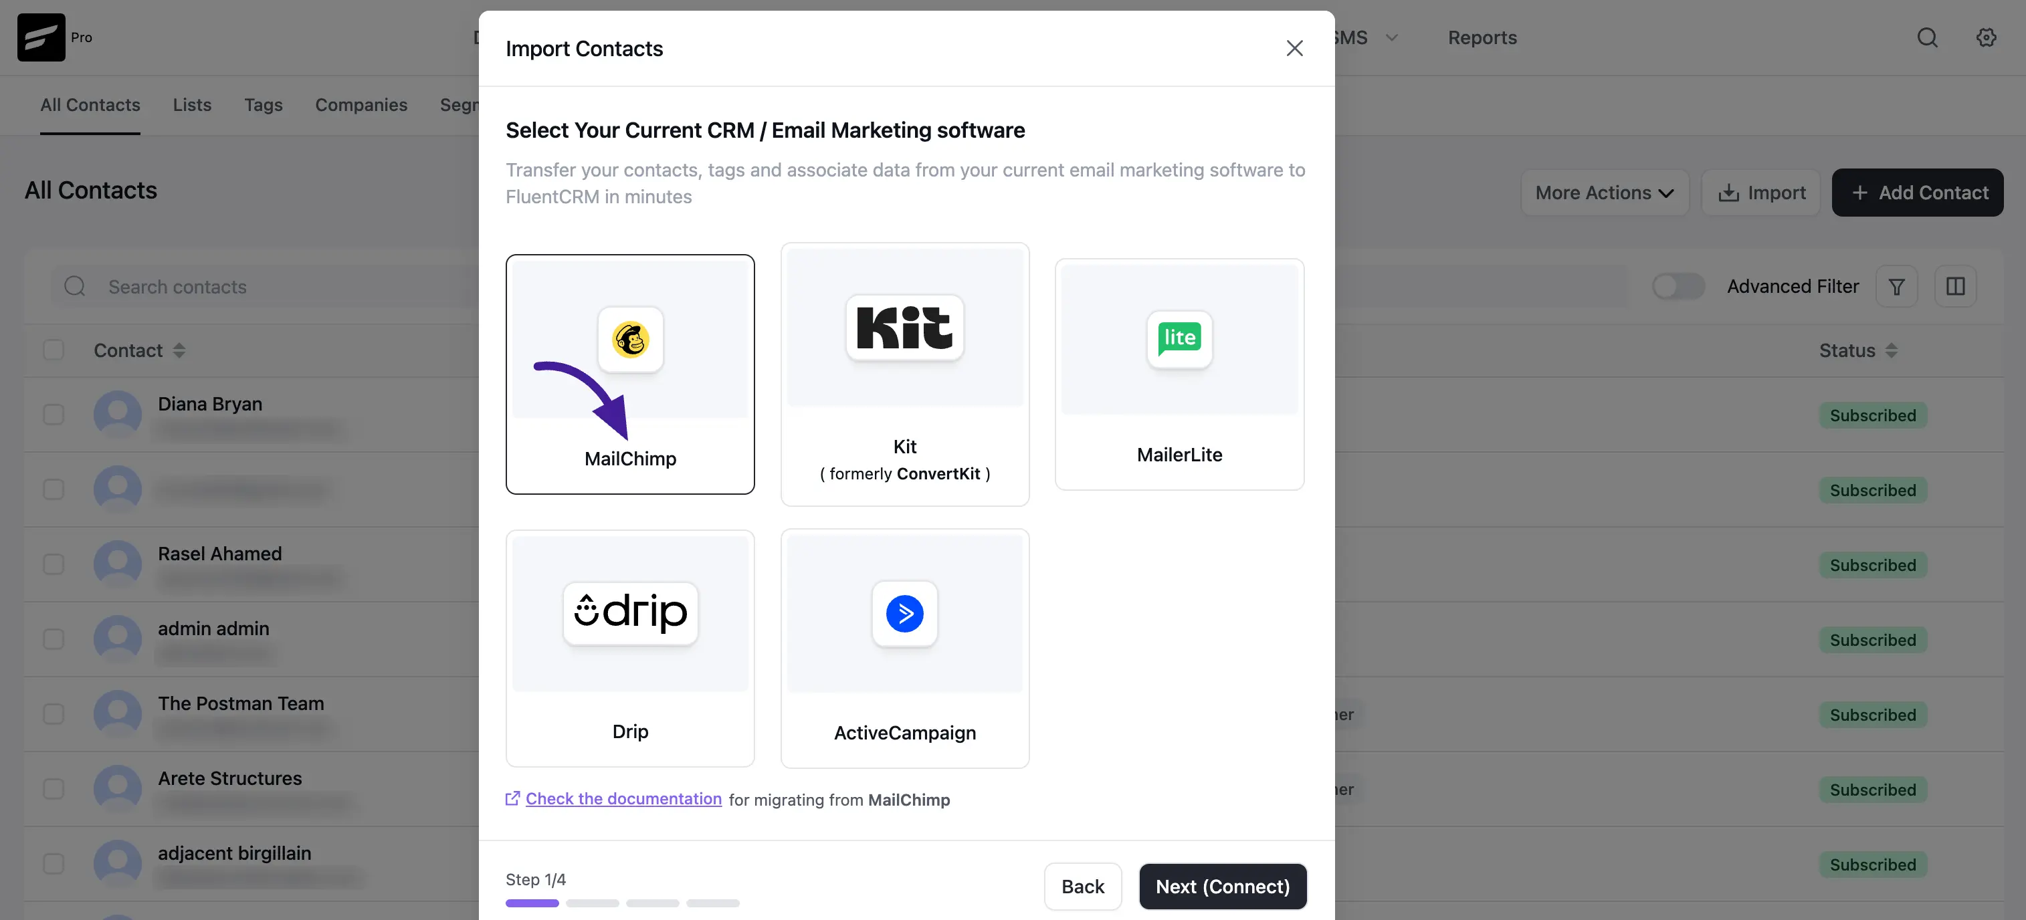Click the Next (Connect) button
The width and height of the screenshot is (2026, 920).
point(1222,886)
